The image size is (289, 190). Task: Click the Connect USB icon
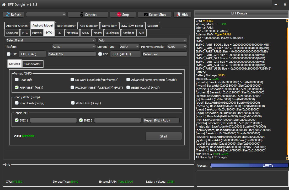(82, 15)
